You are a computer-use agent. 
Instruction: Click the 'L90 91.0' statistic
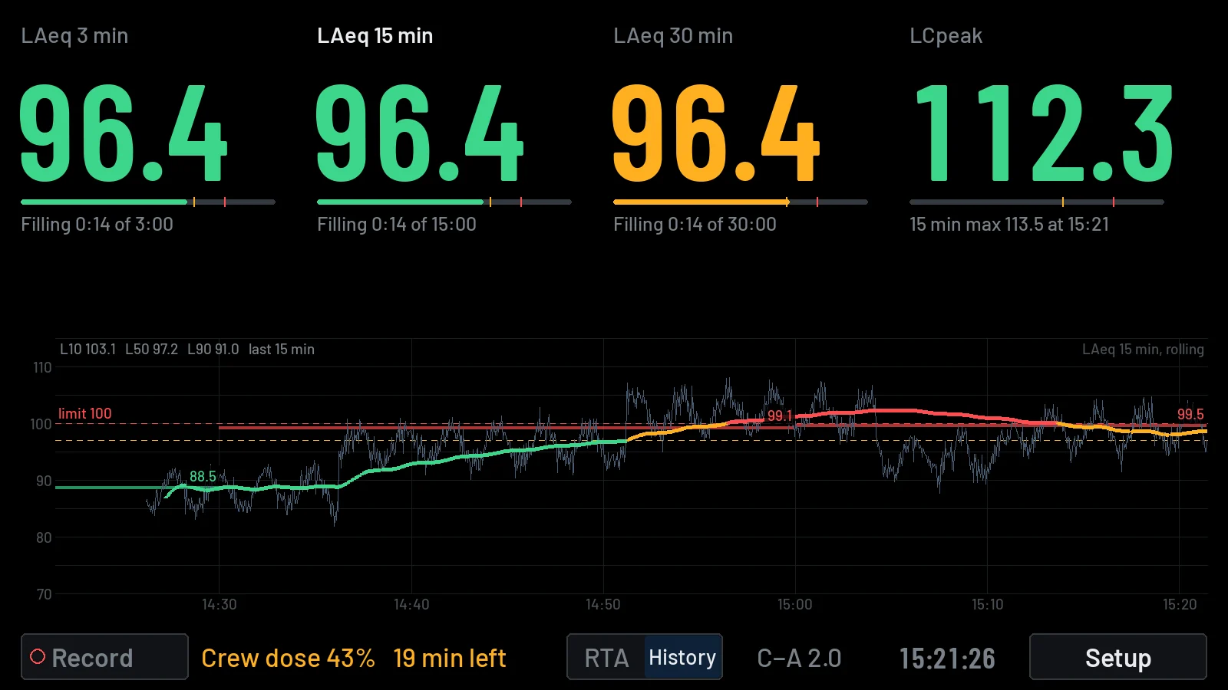213,350
